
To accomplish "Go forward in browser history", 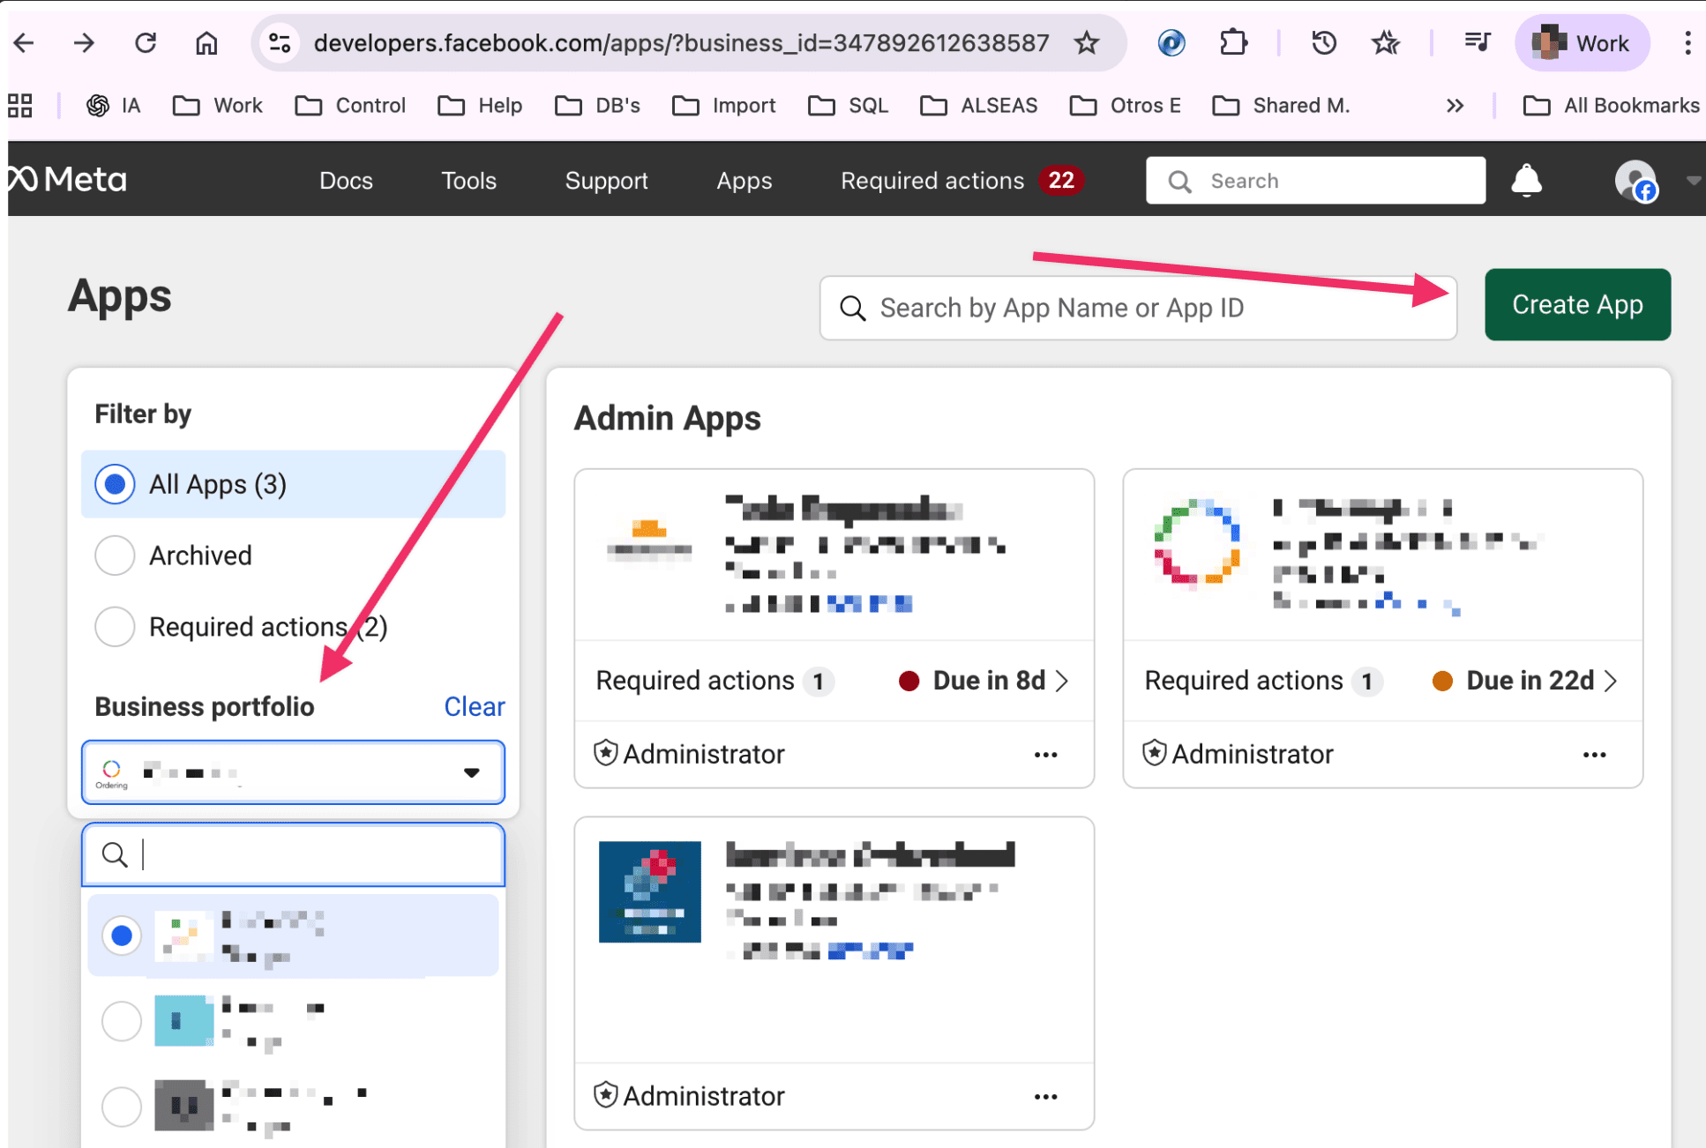I will (84, 42).
